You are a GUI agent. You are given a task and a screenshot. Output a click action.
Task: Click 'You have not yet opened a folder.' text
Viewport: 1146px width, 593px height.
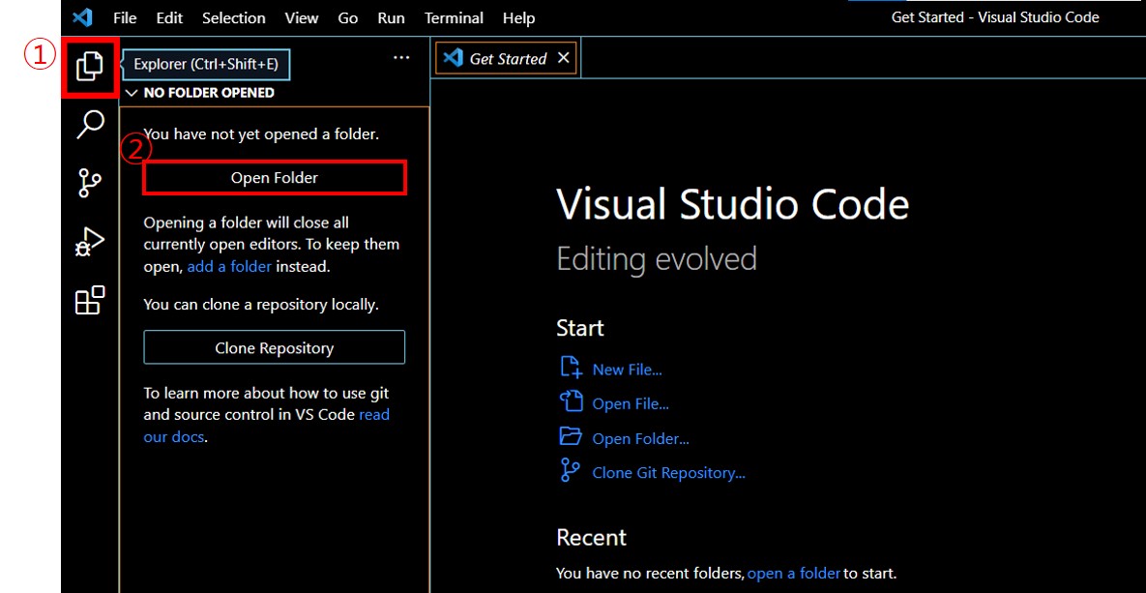[x=262, y=134]
